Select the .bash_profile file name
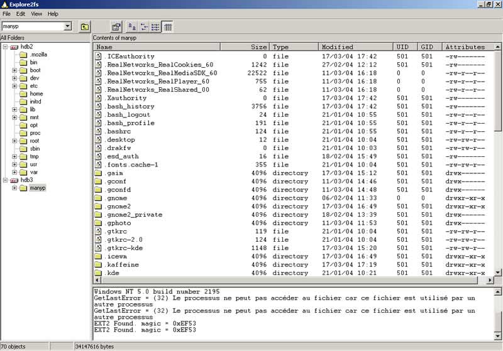This screenshot has height=351, width=503. [130, 123]
